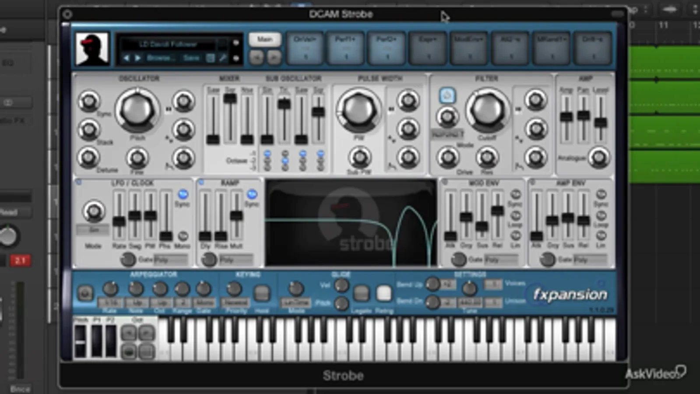Click the preset options square icon beside Save
Image resolution: width=700 pixels, height=394 pixels.
click(x=211, y=58)
